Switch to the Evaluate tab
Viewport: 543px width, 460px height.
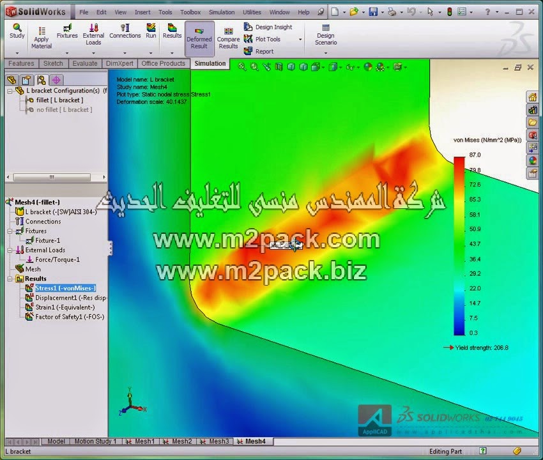85,63
